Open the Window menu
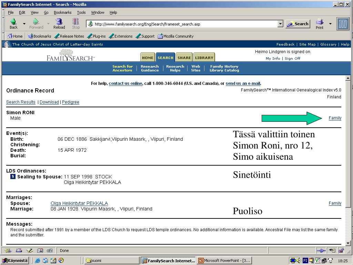This screenshot has height=265, width=353. pyautogui.click(x=98, y=12)
